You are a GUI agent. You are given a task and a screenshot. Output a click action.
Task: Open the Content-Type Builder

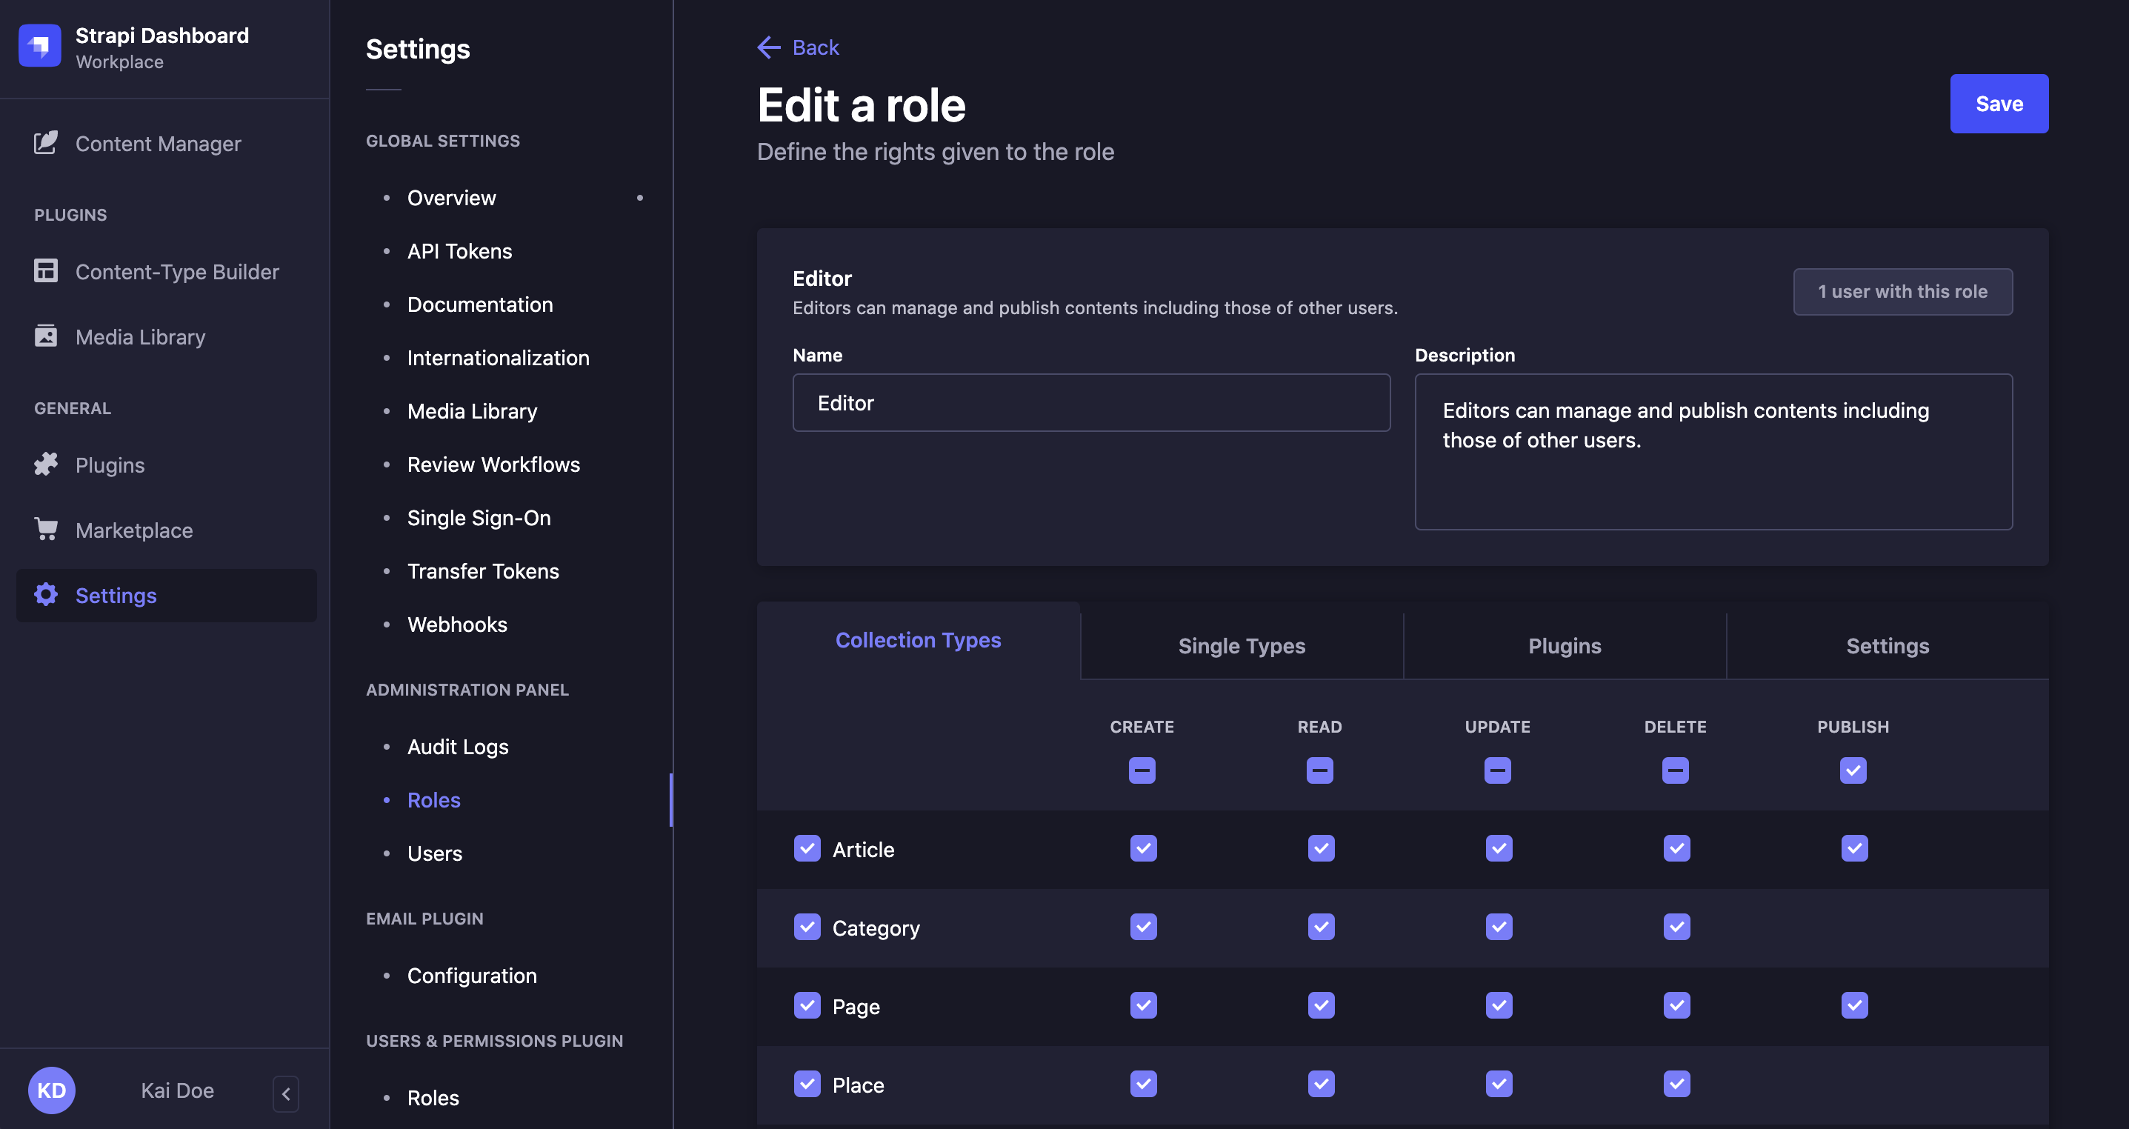click(x=177, y=271)
